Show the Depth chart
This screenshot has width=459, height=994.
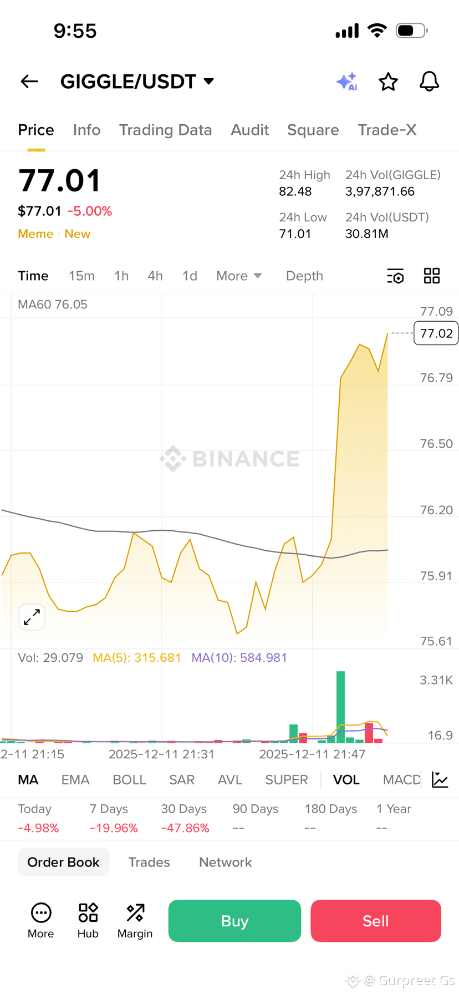pyautogui.click(x=304, y=276)
